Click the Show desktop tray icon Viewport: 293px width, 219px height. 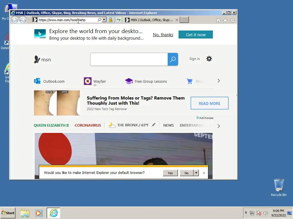[290, 213]
